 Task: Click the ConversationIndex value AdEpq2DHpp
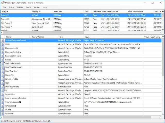pyautogui.click(x=102, y=52)
